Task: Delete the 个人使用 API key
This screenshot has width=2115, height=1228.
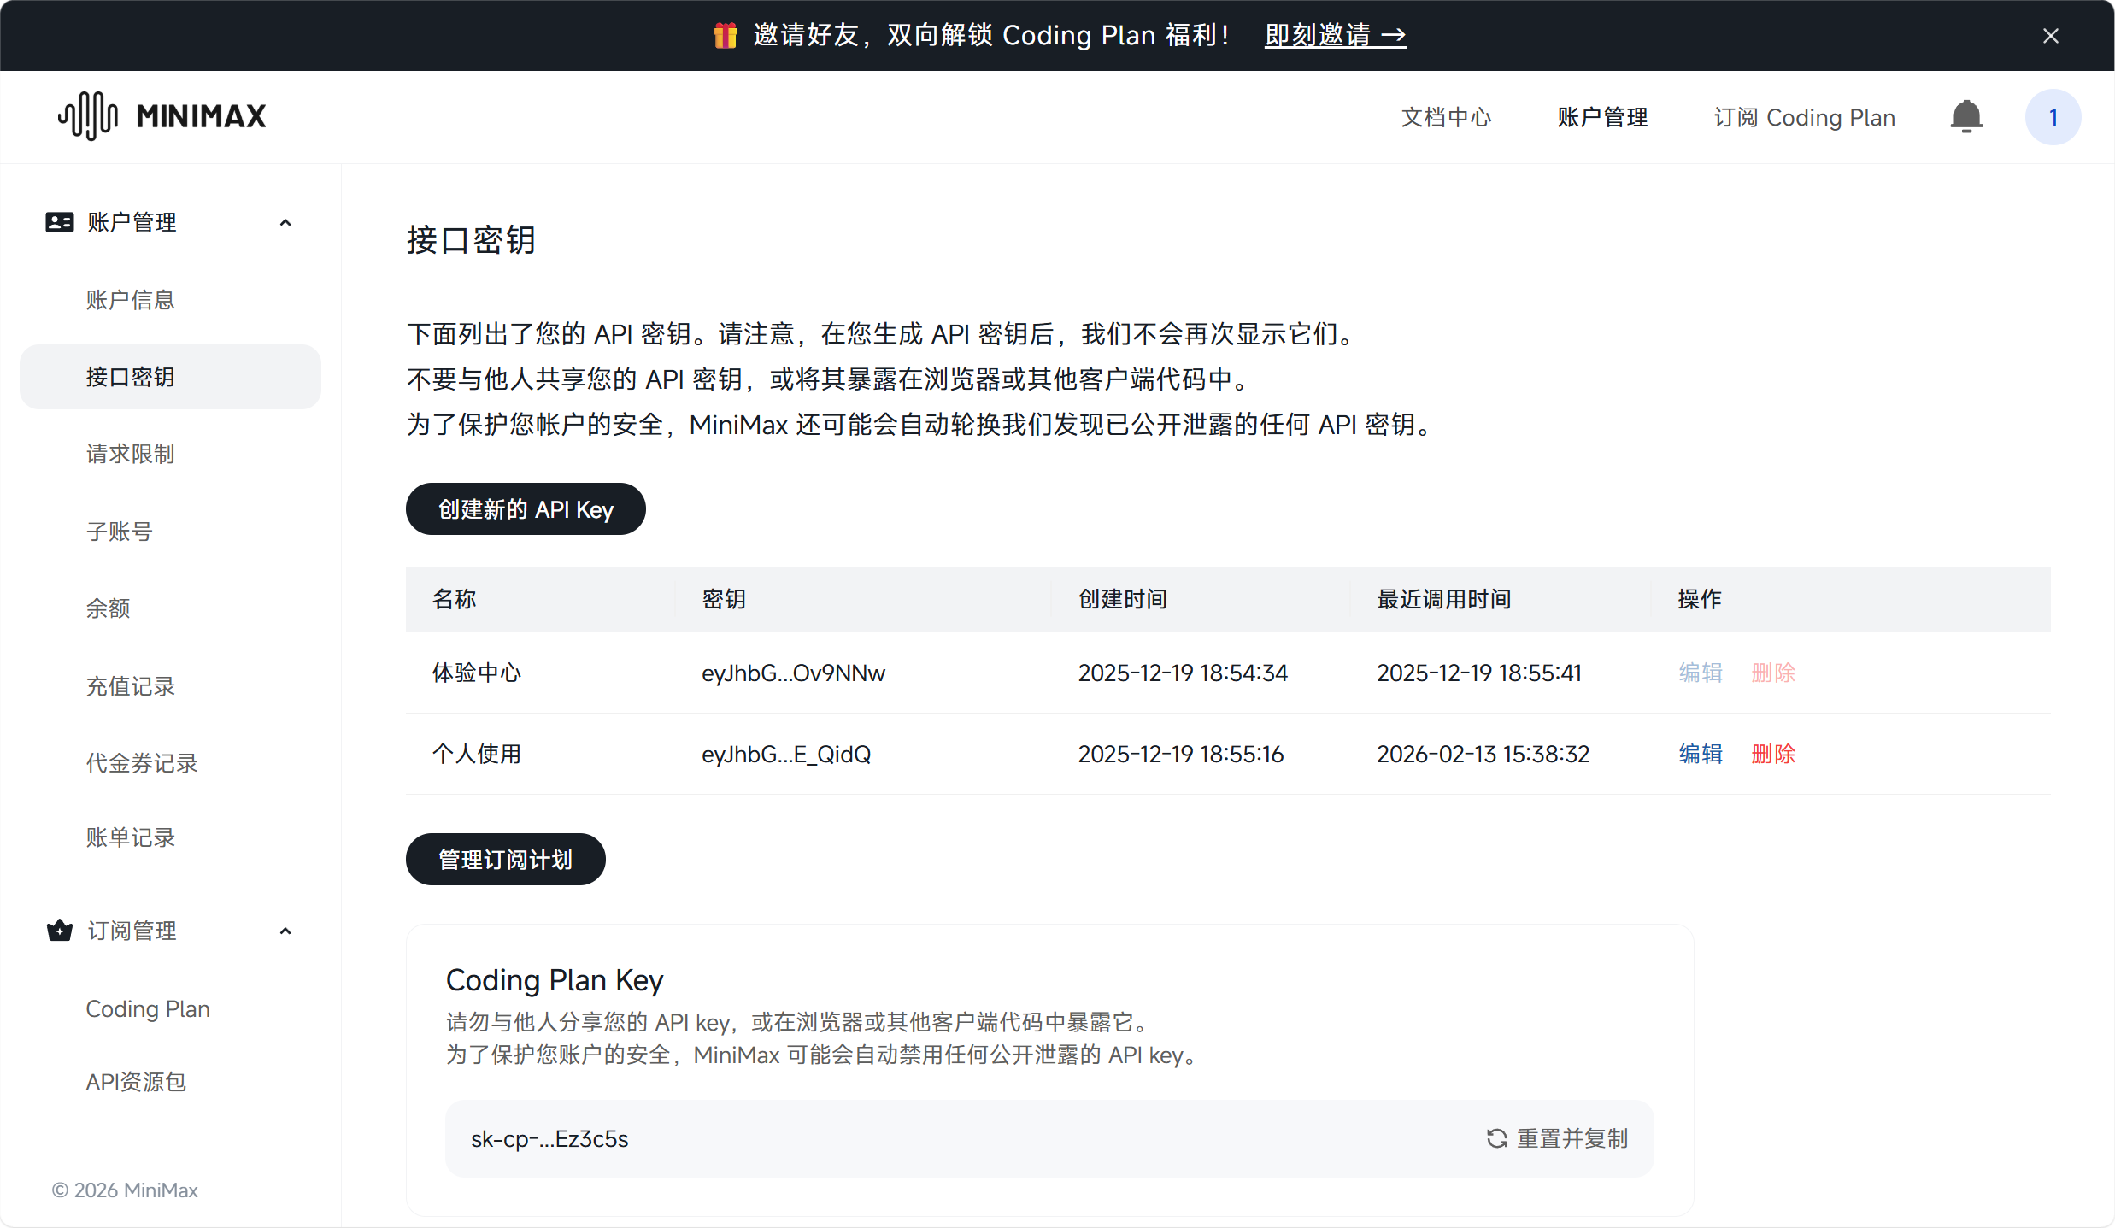Action: coord(1773,754)
